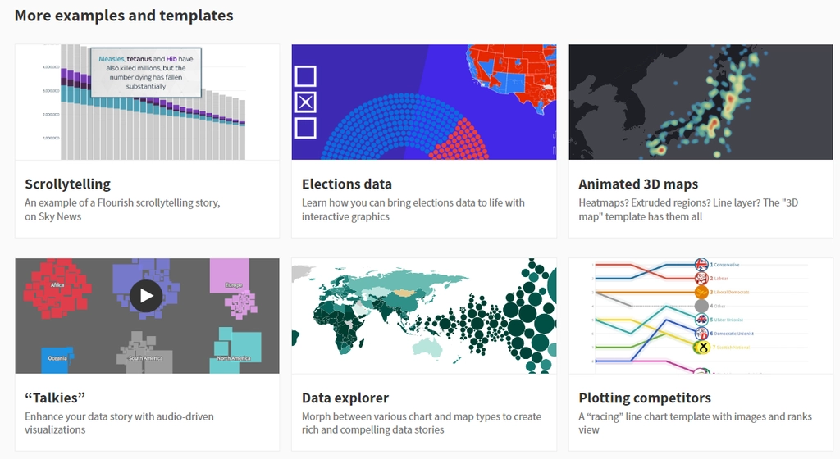Click the Africa red cluster in Talkies
Image resolution: width=840 pixels, height=459 pixels.
[x=57, y=289]
